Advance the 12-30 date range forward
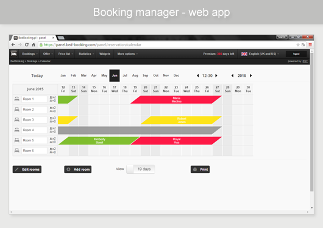 (216, 76)
